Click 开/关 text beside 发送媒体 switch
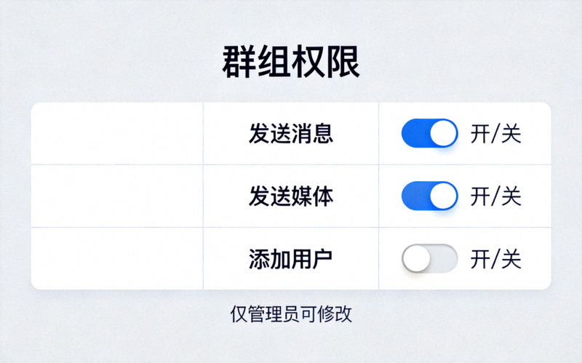This screenshot has height=363, width=582. (x=495, y=196)
